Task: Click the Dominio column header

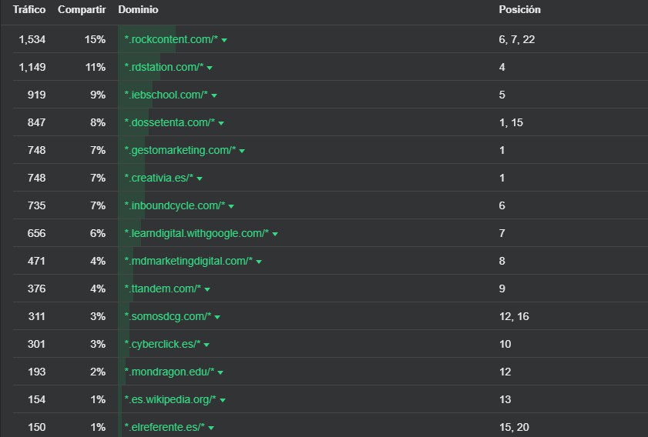Action: 138,10
